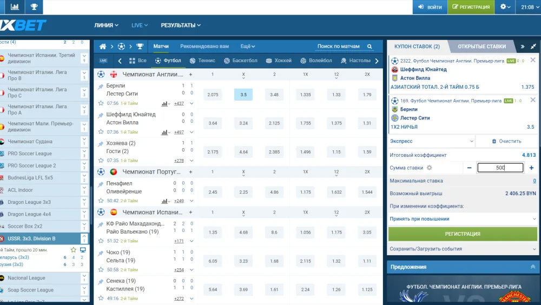Viewport: 541px width, 305px height.
Task: Click the Войти login button
Action: click(x=430, y=7)
